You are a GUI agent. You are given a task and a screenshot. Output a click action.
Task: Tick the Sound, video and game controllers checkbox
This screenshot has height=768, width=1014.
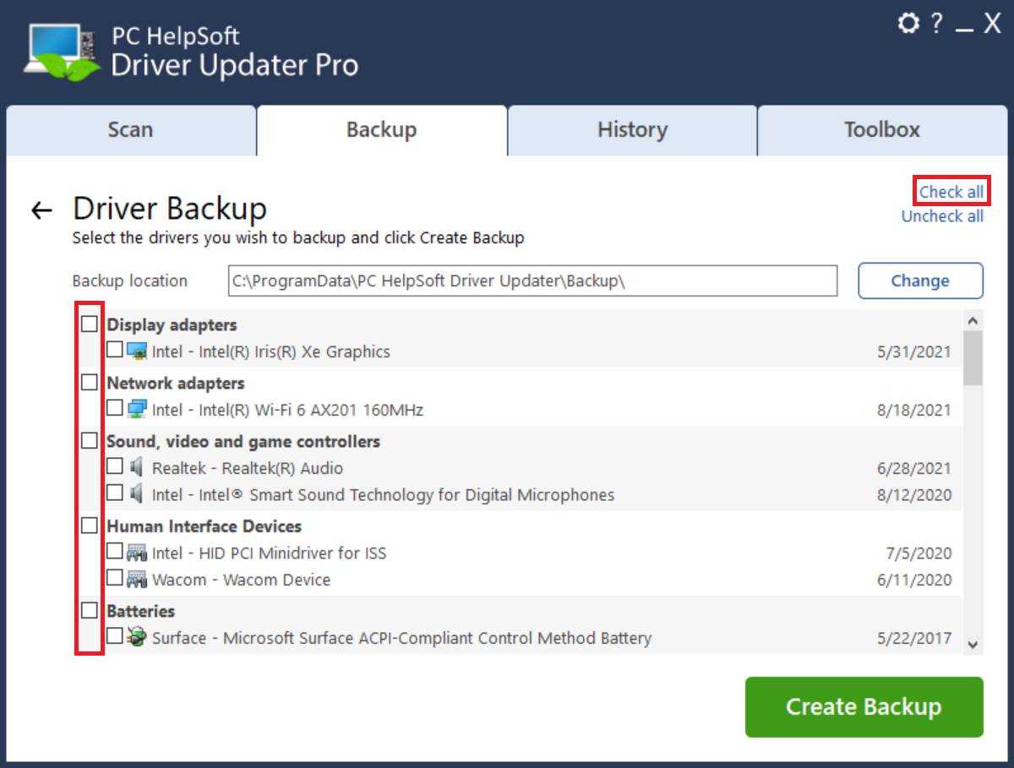click(90, 440)
